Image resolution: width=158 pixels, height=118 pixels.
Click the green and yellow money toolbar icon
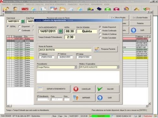tap(90, 9)
